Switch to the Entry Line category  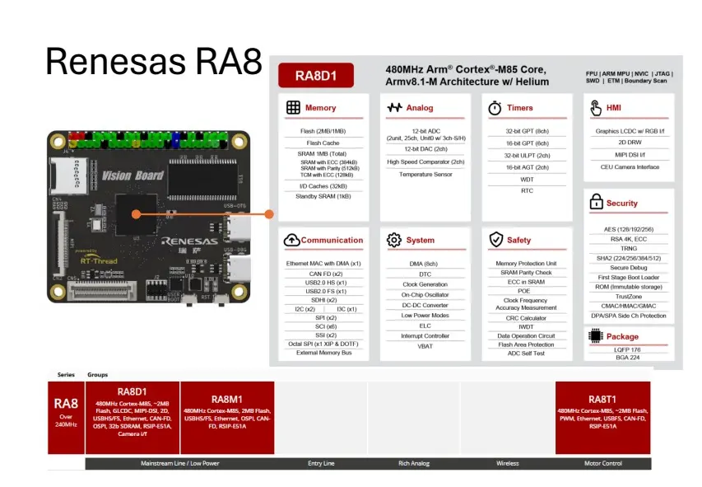click(321, 463)
